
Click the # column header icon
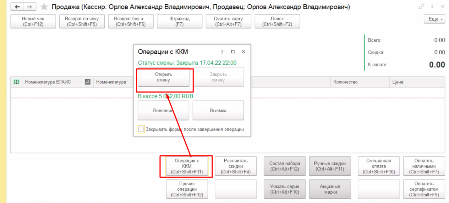pyautogui.click(x=88, y=82)
